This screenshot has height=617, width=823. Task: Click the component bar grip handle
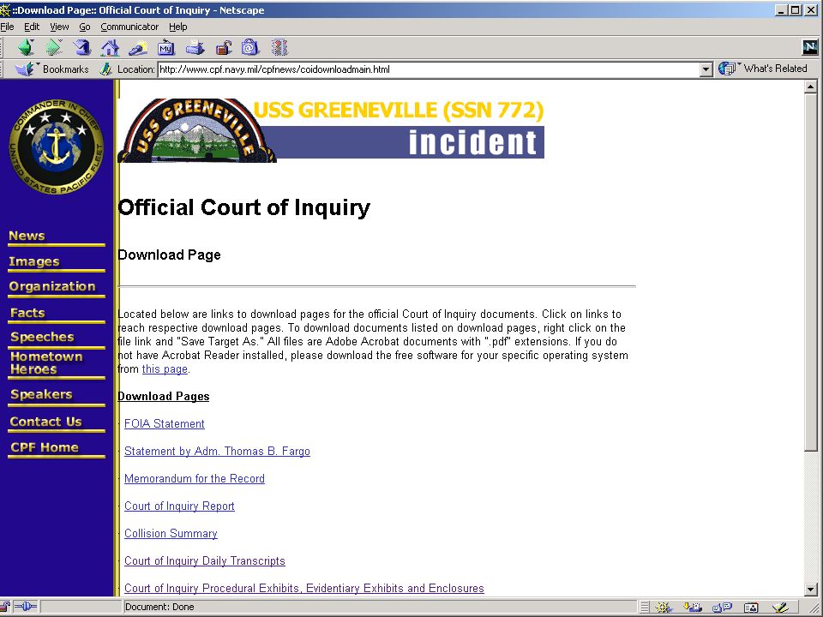645,607
